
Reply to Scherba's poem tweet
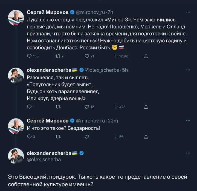29,107
